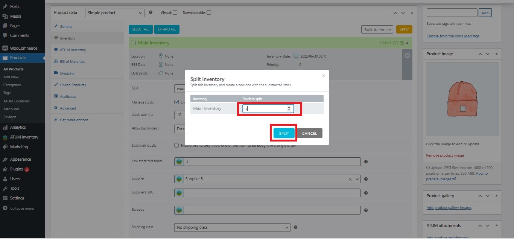Click the SELECT ALL button

[141, 29]
